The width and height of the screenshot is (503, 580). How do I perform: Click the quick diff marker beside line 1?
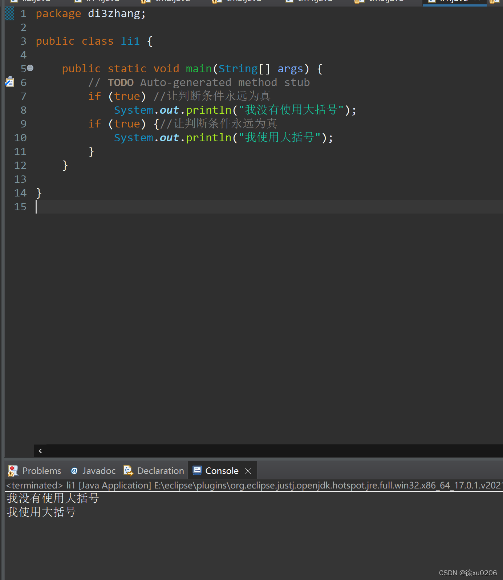pos(9,13)
